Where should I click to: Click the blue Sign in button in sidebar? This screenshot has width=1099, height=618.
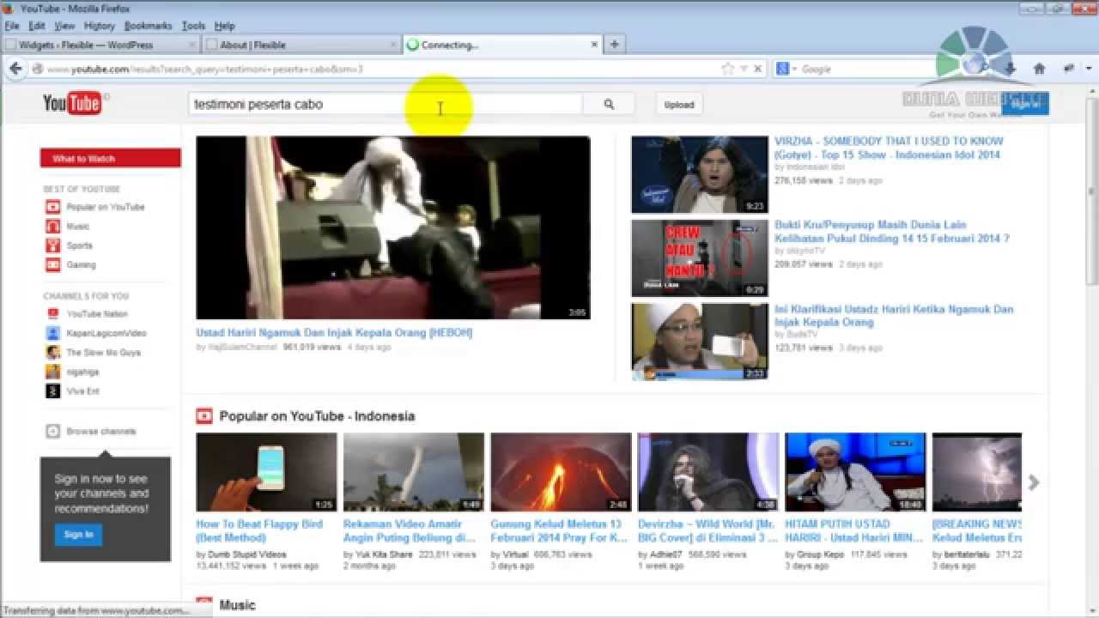pos(78,535)
